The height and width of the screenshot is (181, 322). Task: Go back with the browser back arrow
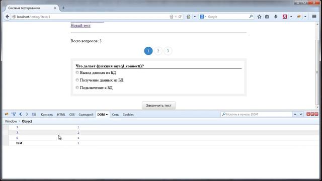tap(8, 17)
